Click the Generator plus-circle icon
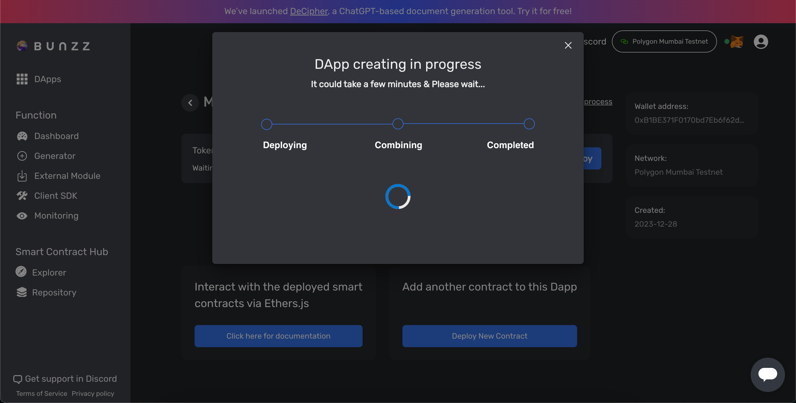796x403 pixels. [x=22, y=156]
